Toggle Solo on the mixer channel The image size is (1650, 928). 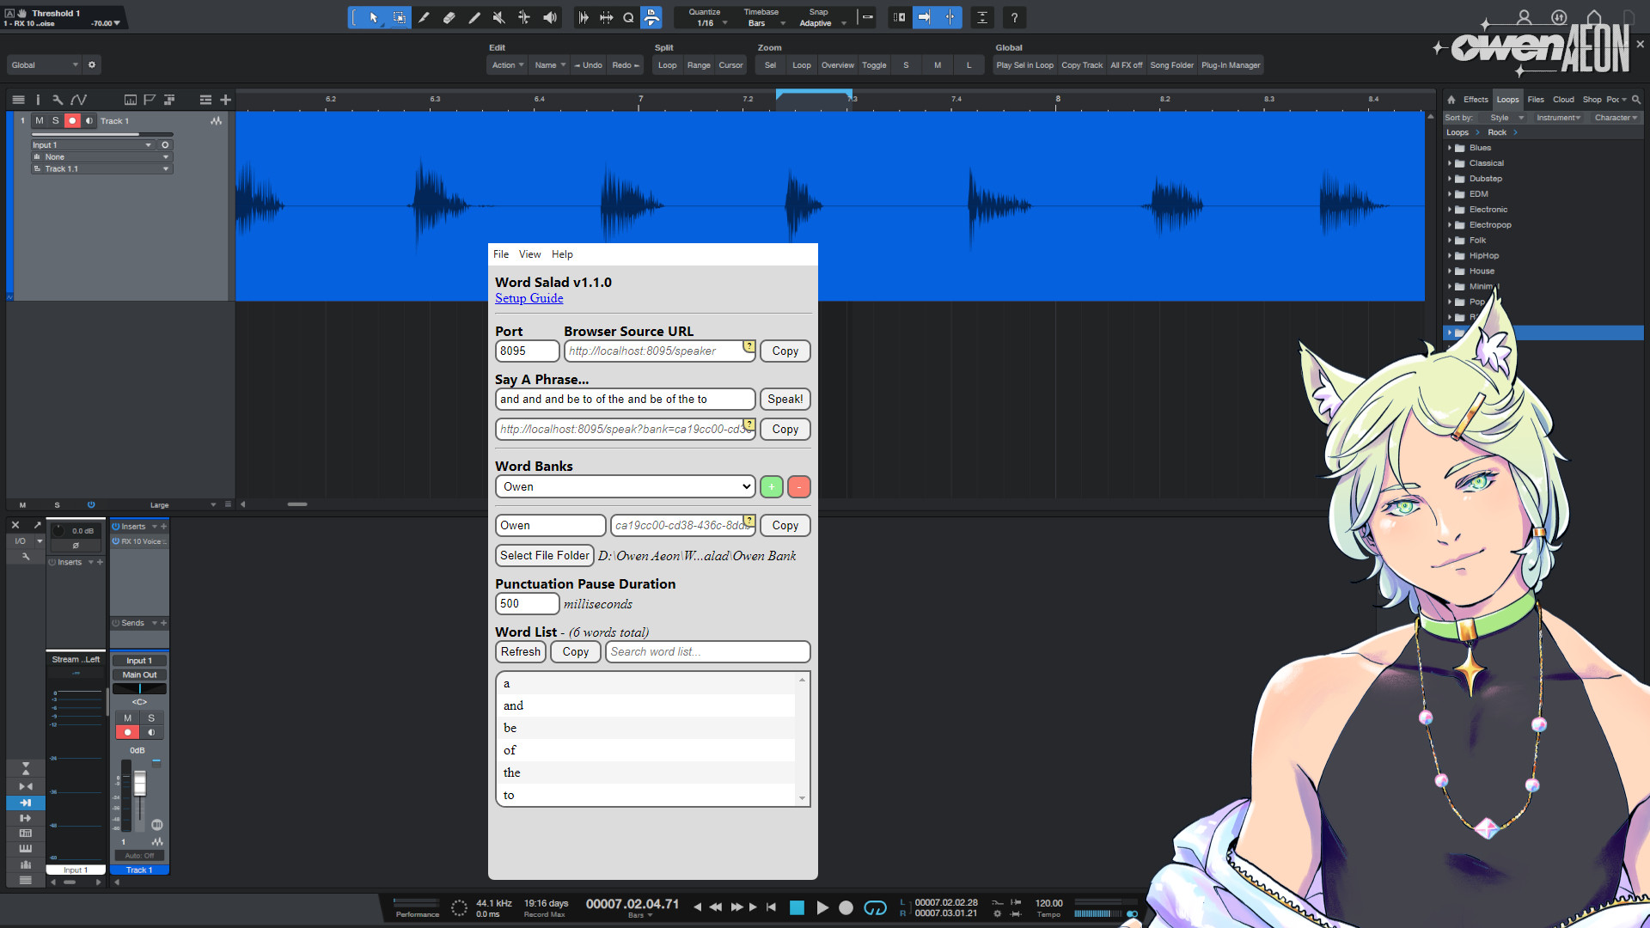(x=151, y=718)
